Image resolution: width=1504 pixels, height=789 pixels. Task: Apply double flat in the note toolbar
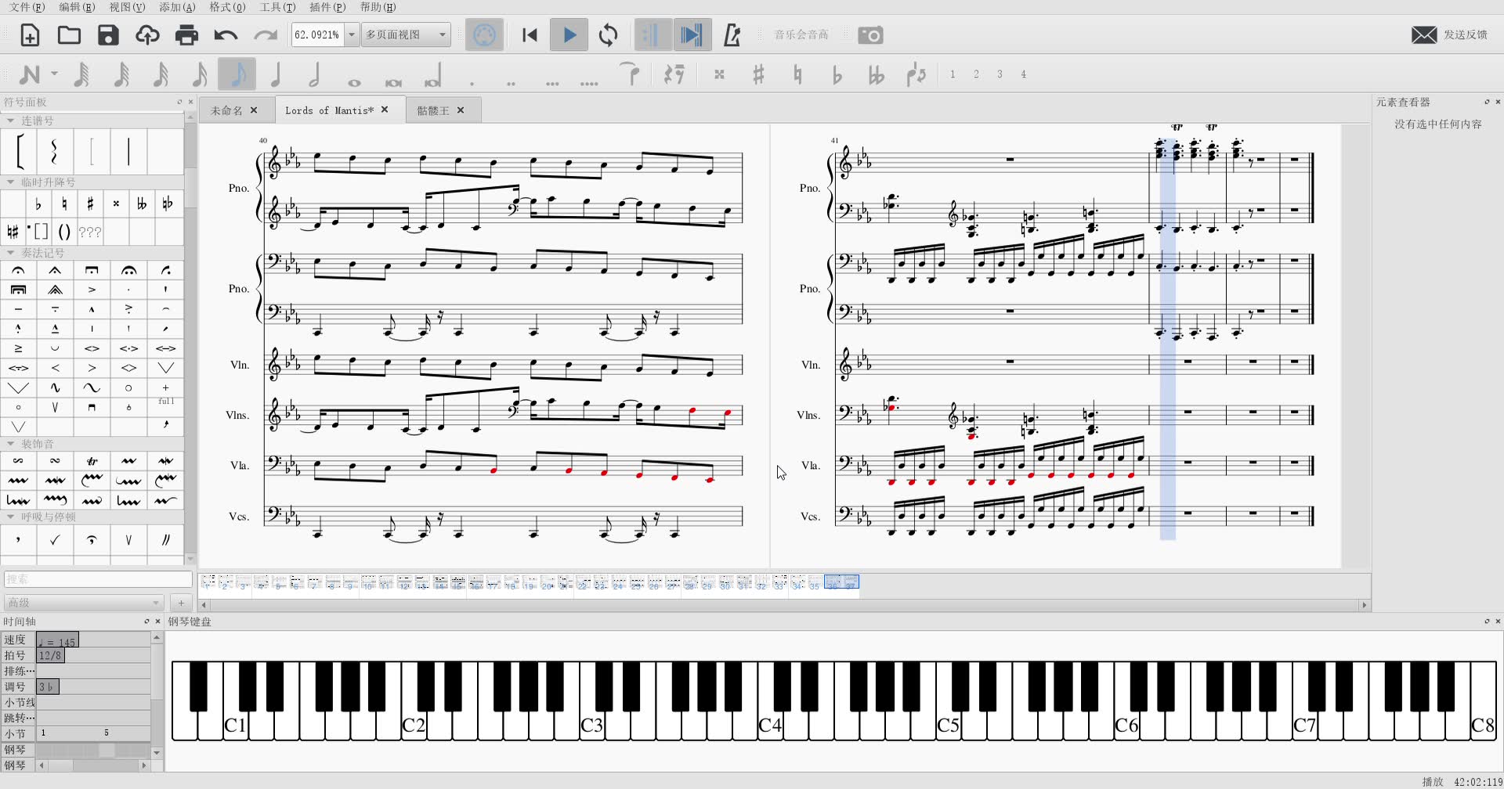(876, 74)
